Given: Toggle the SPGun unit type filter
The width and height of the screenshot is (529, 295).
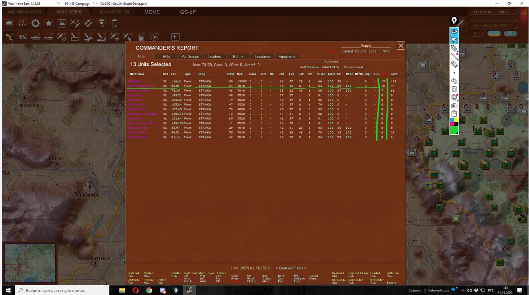Looking at the screenshot, I should (x=251, y=281).
